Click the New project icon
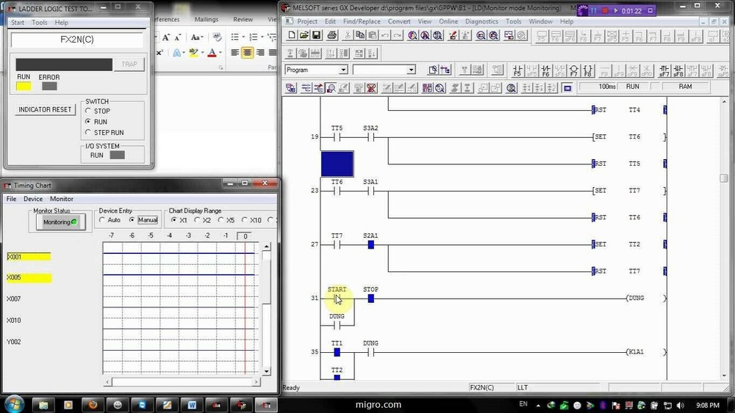The image size is (735, 413). (x=292, y=35)
